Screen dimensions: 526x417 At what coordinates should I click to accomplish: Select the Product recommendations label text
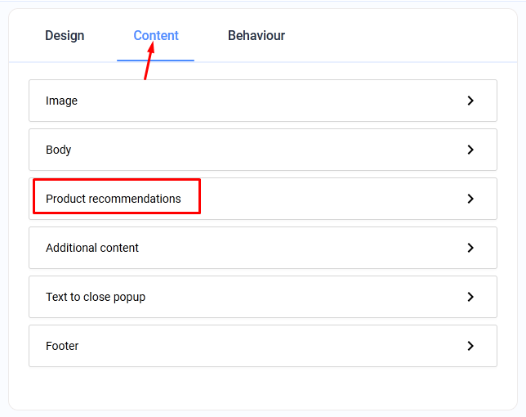coord(114,199)
